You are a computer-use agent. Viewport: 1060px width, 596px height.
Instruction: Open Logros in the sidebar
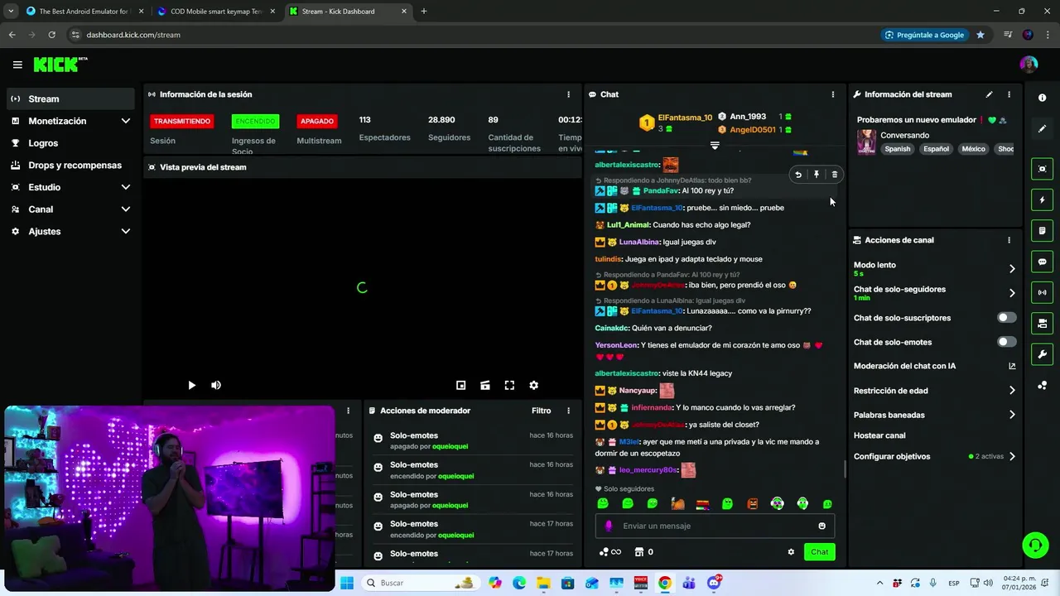70,143
